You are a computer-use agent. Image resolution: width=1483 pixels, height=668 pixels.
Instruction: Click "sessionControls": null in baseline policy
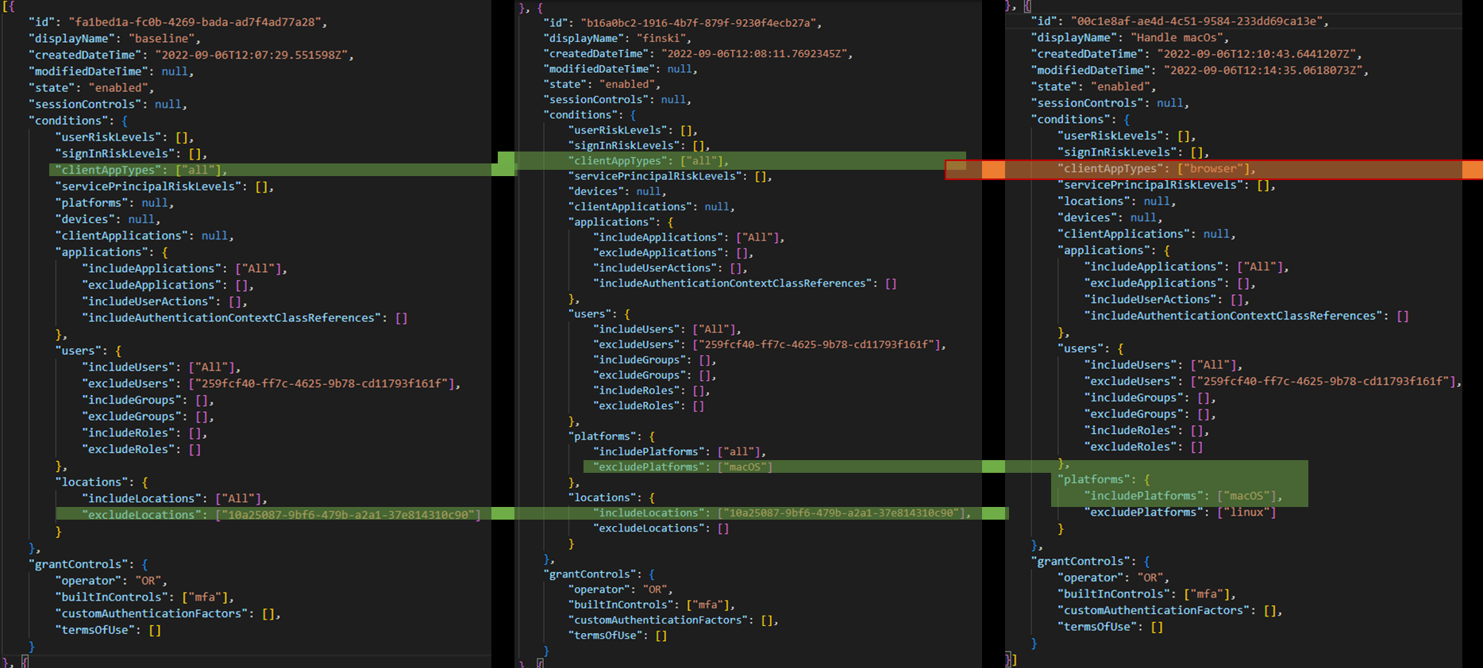pos(108,104)
